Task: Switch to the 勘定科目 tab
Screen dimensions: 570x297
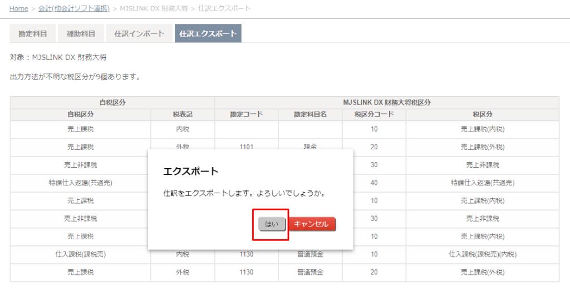Action: pyautogui.click(x=33, y=33)
